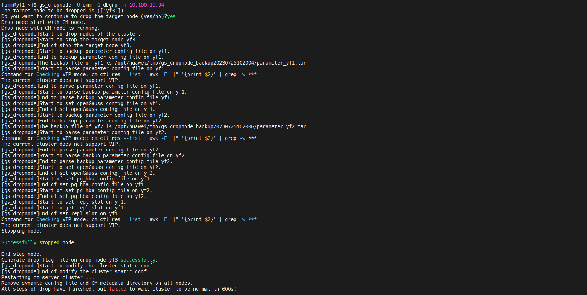Image resolution: width=587 pixels, height=295 pixels.
Task: Click 'Remove dynamic_config_file and CM metadata' line
Action: 97,283
